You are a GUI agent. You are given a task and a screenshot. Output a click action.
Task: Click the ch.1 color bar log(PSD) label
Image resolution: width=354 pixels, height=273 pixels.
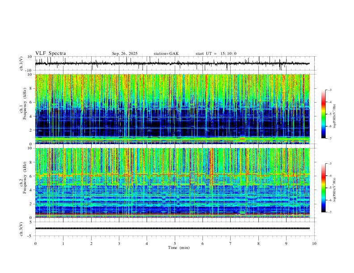point(334,116)
